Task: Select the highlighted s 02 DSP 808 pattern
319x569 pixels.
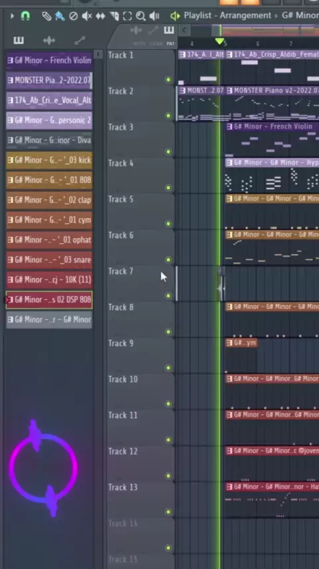Action: (x=49, y=300)
